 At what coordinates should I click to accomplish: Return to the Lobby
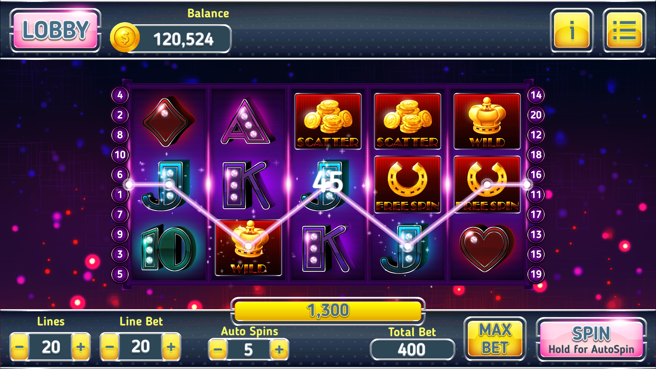[x=55, y=30]
